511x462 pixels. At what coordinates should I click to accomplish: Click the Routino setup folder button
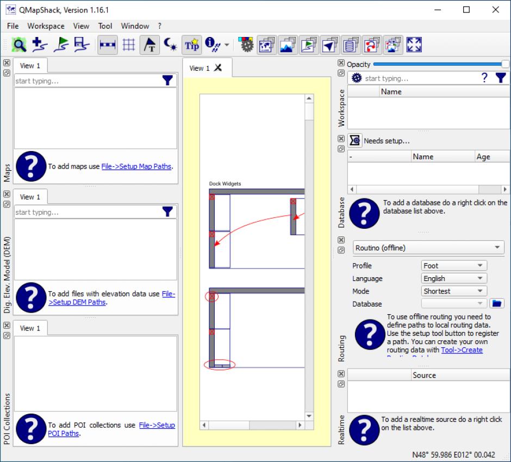(x=497, y=304)
